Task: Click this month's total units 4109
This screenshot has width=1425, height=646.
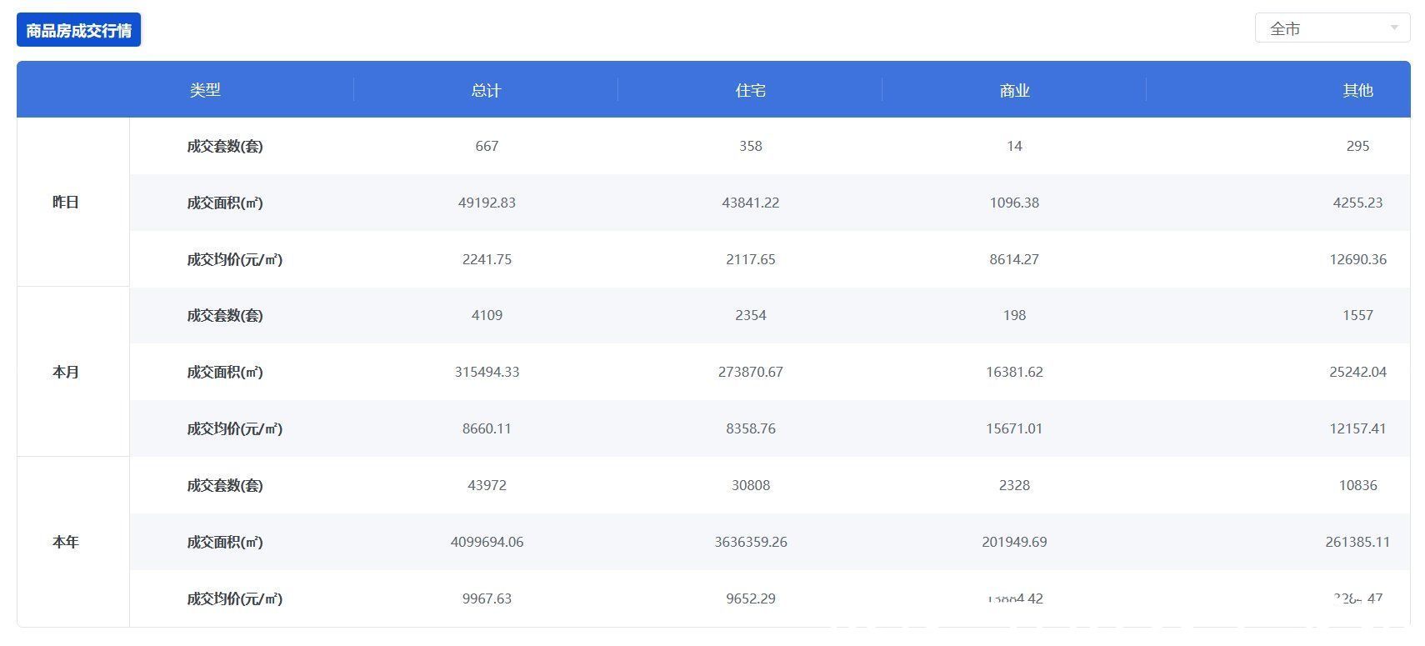Action: (x=487, y=315)
